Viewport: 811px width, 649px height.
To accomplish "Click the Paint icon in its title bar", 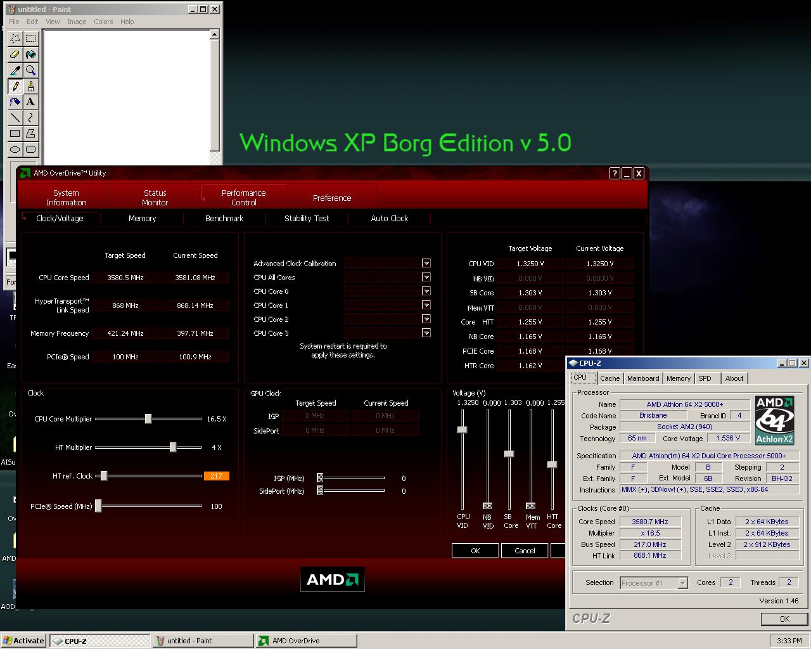I will coord(11,10).
